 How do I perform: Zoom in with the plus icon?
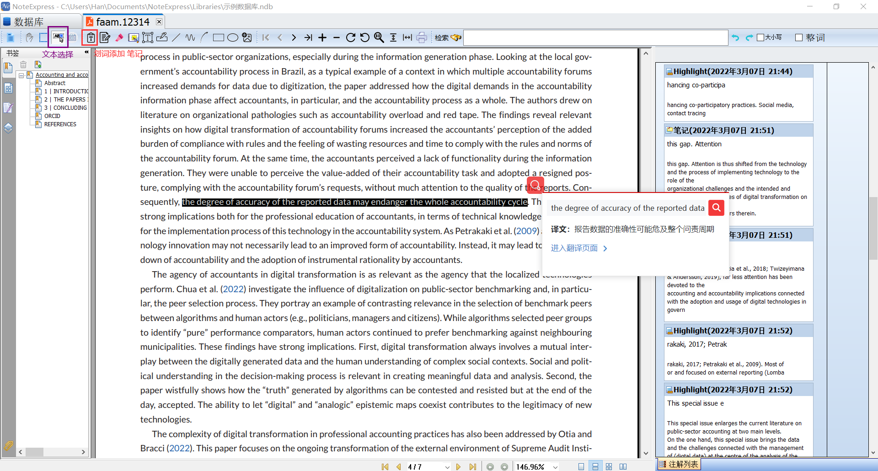322,37
